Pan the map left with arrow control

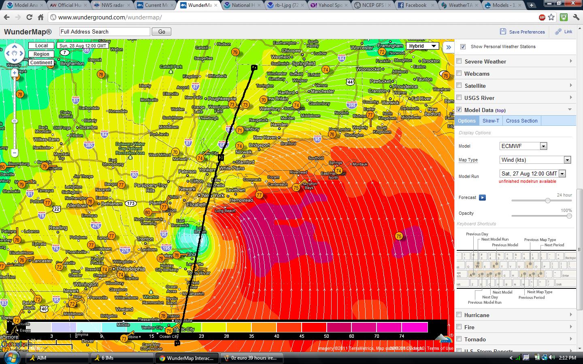pos(8,54)
